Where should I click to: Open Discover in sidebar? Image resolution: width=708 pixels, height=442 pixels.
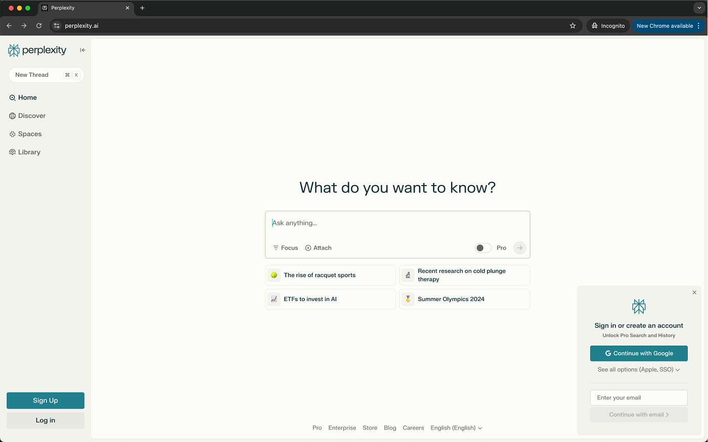click(x=27, y=116)
